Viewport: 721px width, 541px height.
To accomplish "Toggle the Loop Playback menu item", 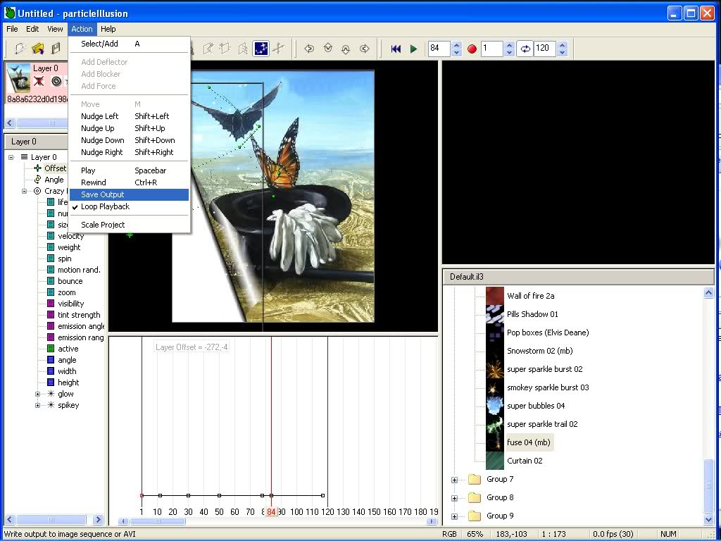I will tap(105, 206).
